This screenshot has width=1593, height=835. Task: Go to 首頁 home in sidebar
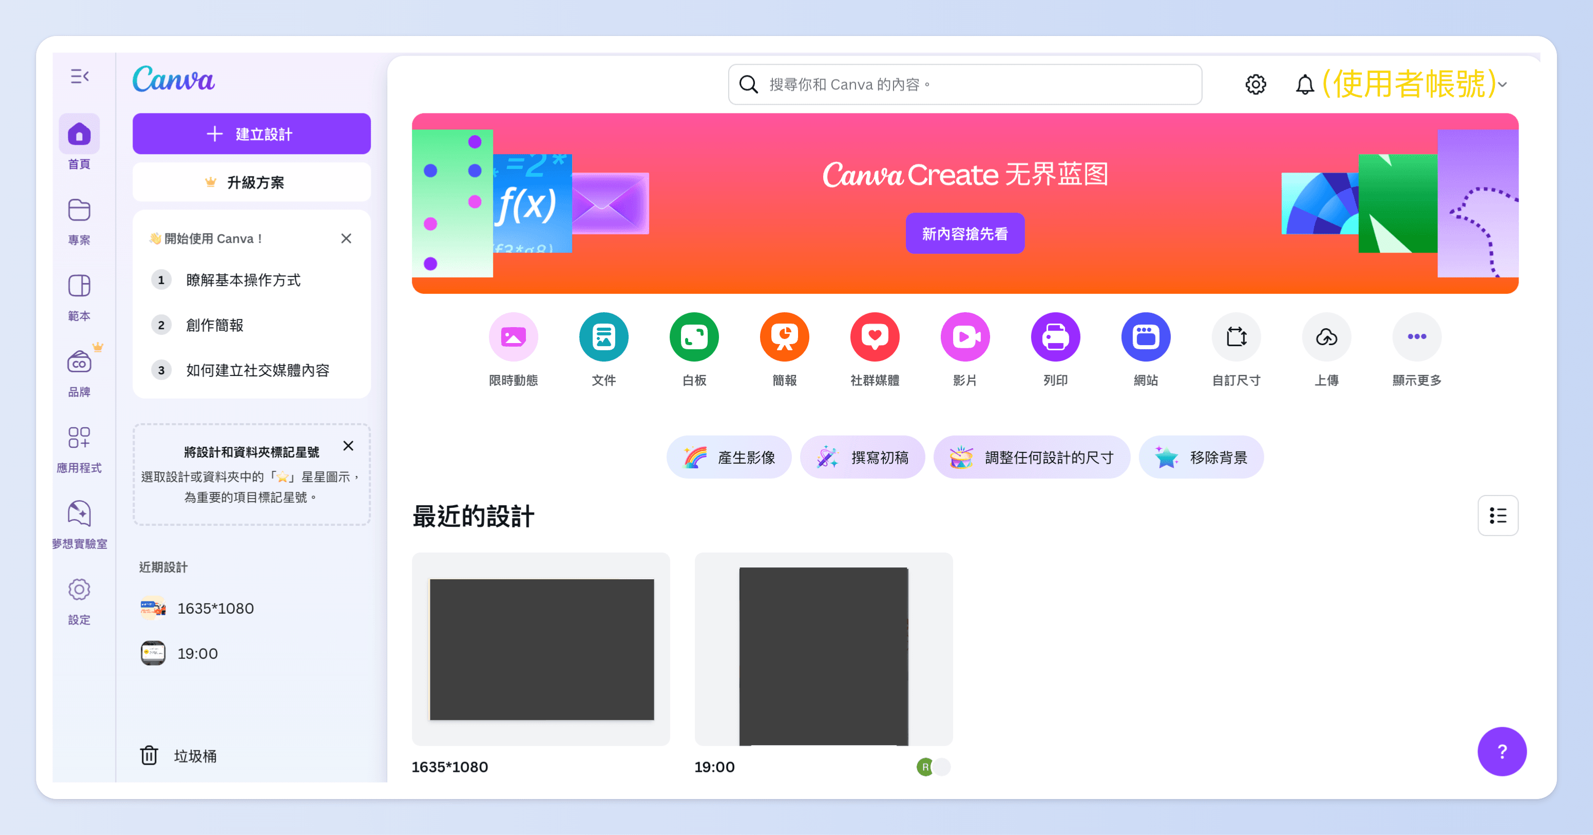tap(79, 142)
